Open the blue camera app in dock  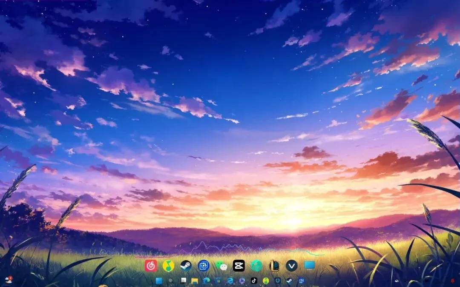tap(204, 266)
